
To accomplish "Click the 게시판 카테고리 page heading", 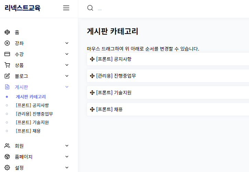I will [112, 31].
